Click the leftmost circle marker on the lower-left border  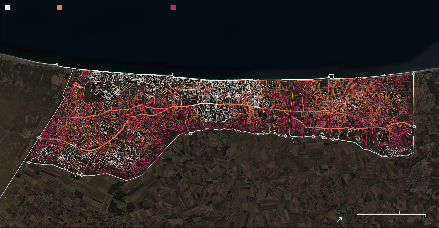click(29, 162)
